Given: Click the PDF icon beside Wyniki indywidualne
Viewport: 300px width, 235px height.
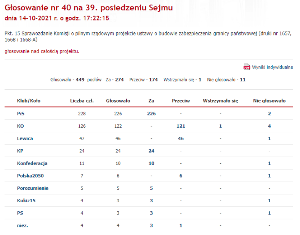Looking at the screenshot, I should click(247, 67).
